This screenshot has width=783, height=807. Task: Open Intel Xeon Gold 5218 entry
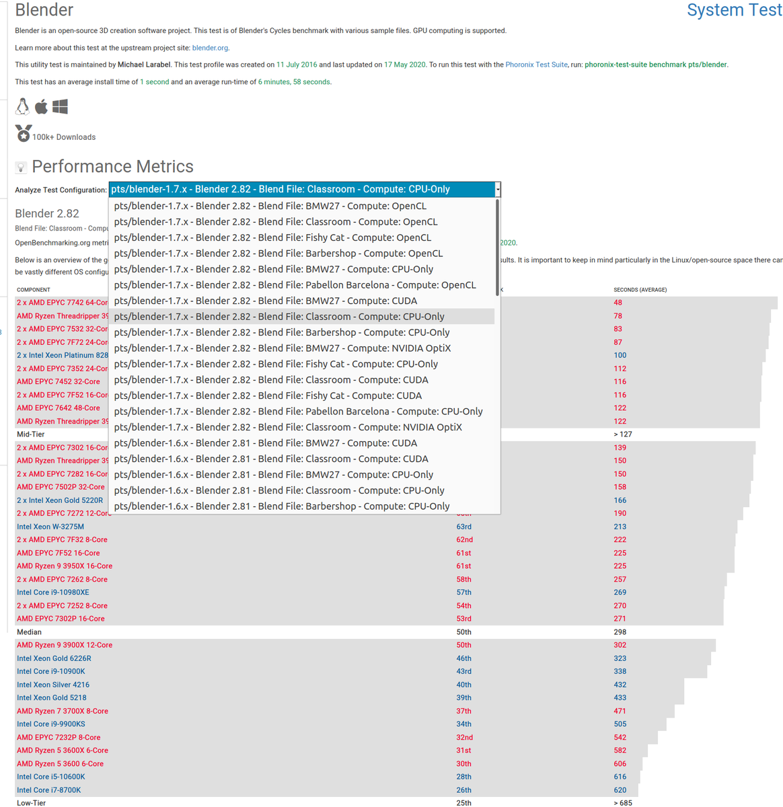(52, 697)
